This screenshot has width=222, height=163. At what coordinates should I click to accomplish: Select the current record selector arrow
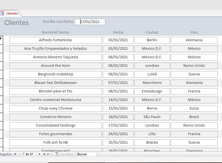(1, 38)
